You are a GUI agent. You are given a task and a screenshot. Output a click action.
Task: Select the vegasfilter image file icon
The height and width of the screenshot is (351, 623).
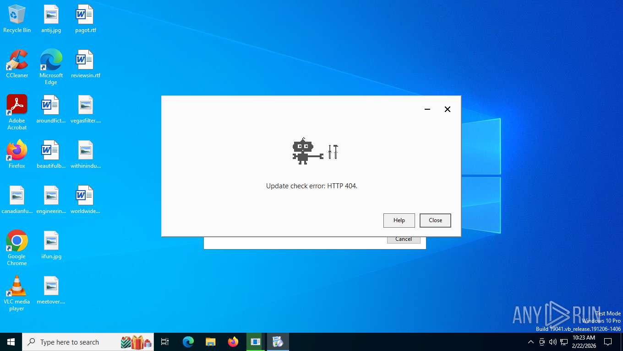coord(85,109)
